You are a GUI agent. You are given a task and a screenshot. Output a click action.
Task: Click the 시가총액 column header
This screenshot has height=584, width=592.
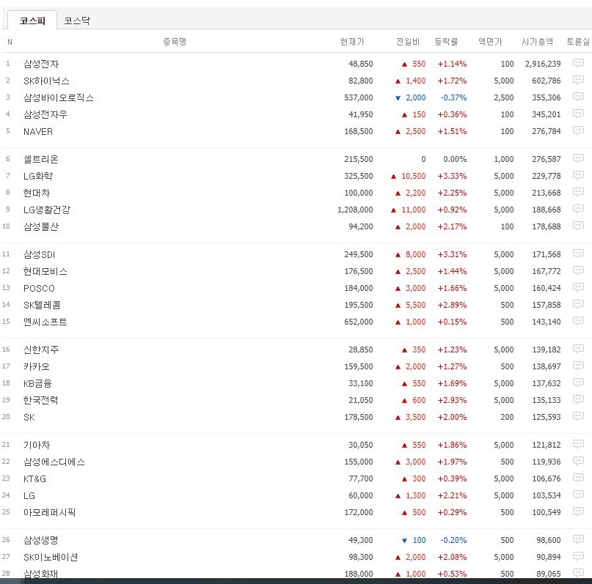tap(537, 42)
